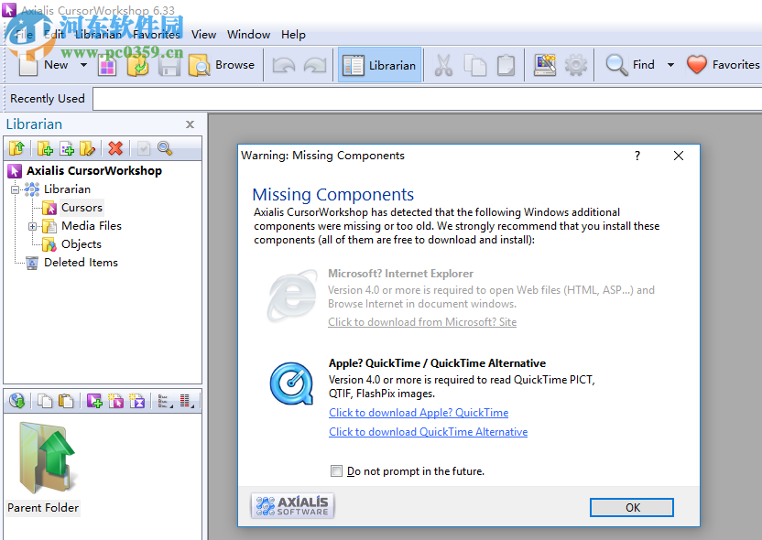
Task: Close the Missing Components dialog
Action: 679,156
